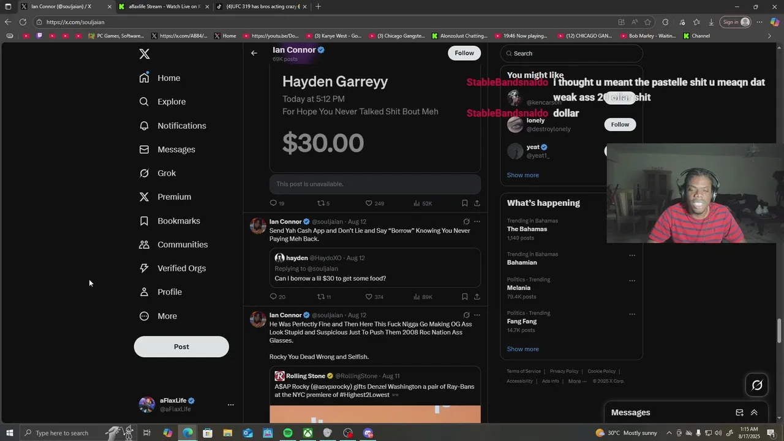
Task: Click the Post button
Action: (x=181, y=347)
